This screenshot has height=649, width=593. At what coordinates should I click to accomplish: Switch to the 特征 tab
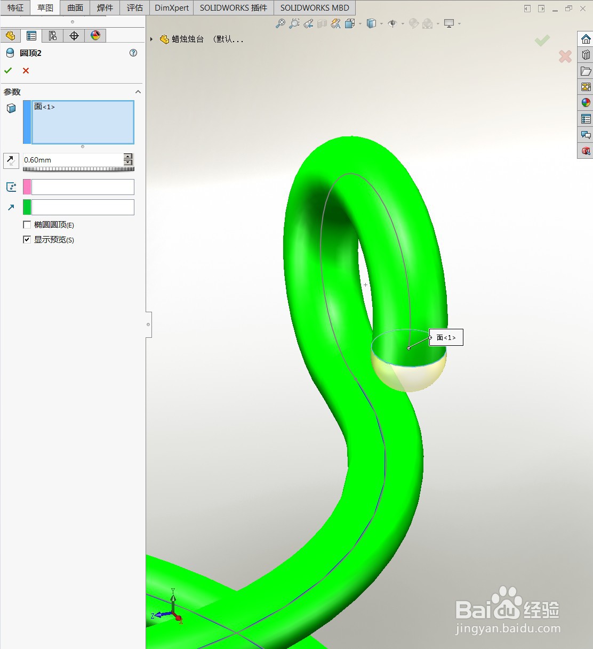(x=15, y=7)
